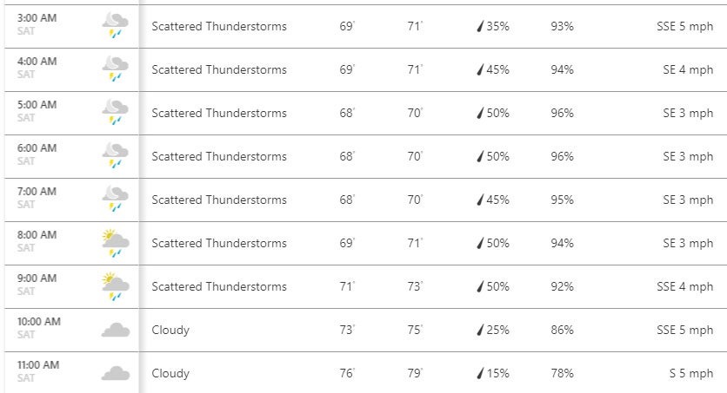Click the 76° temperature at 11:00 AM

[347, 373]
